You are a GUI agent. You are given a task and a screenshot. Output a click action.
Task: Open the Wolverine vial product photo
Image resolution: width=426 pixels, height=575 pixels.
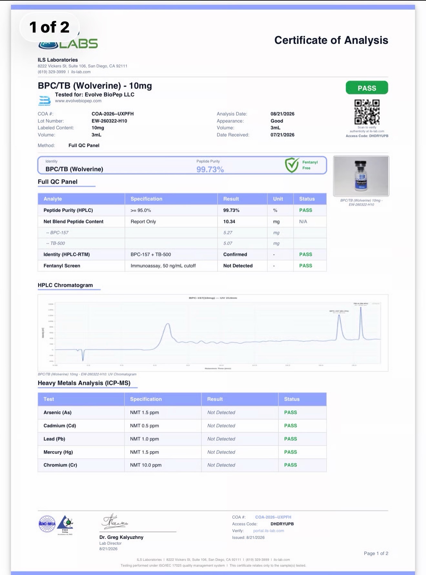click(x=361, y=176)
